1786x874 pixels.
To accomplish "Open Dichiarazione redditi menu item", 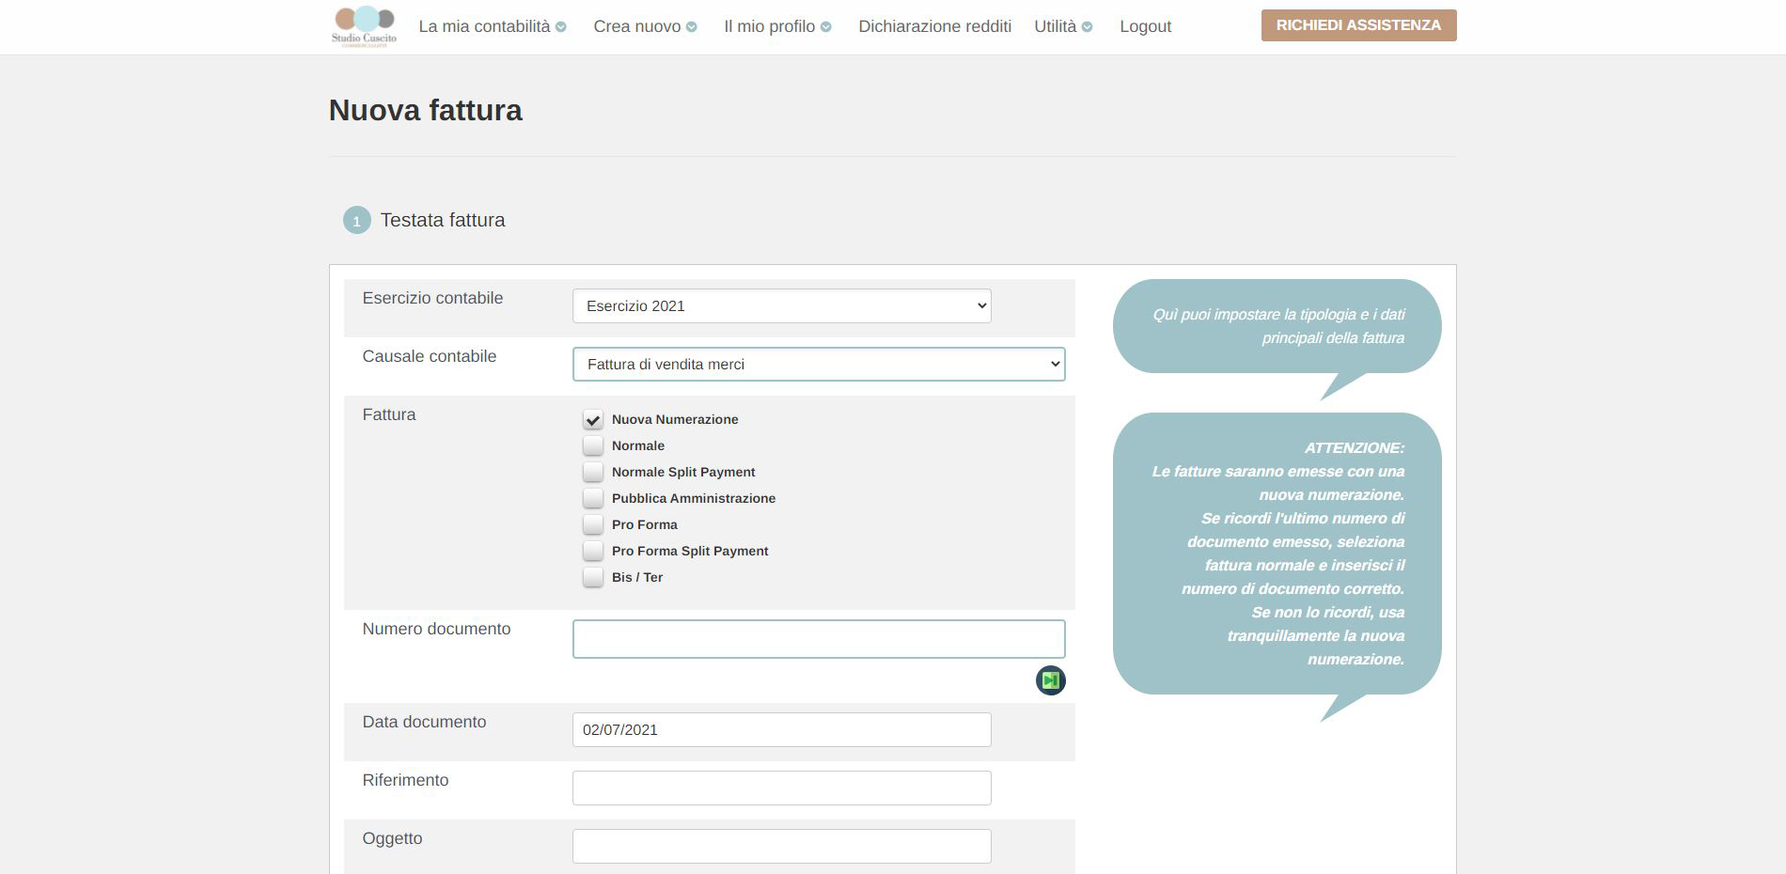I will pos(934,26).
